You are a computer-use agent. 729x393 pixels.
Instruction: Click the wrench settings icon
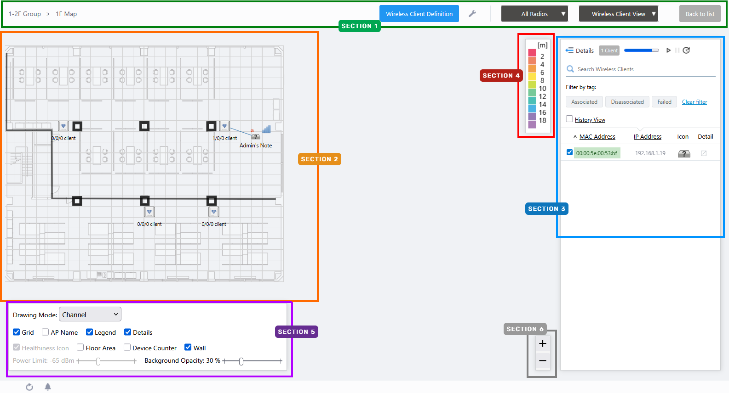(x=472, y=14)
